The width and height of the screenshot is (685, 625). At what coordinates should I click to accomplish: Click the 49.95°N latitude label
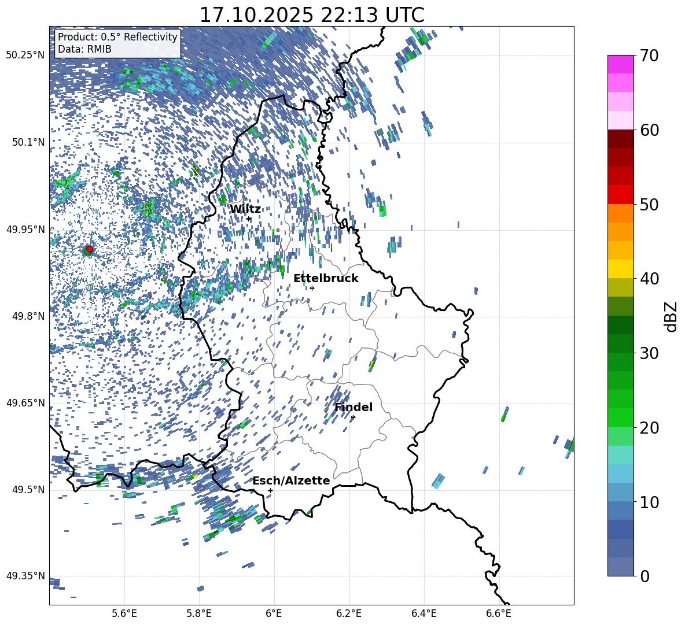click(x=25, y=230)
